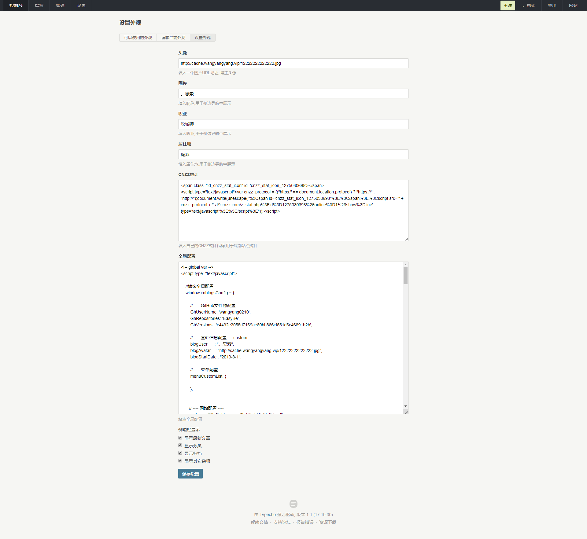Click the 全局配置 textarea scroll down arrow

pyautogui.click(x=405, y=406)
